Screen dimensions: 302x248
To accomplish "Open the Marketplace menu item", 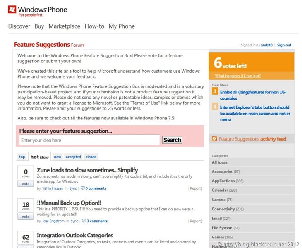I will click(x=64, y=26).
